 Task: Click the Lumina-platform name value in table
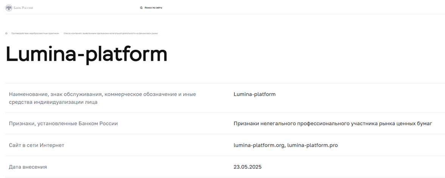click(255, 94)
